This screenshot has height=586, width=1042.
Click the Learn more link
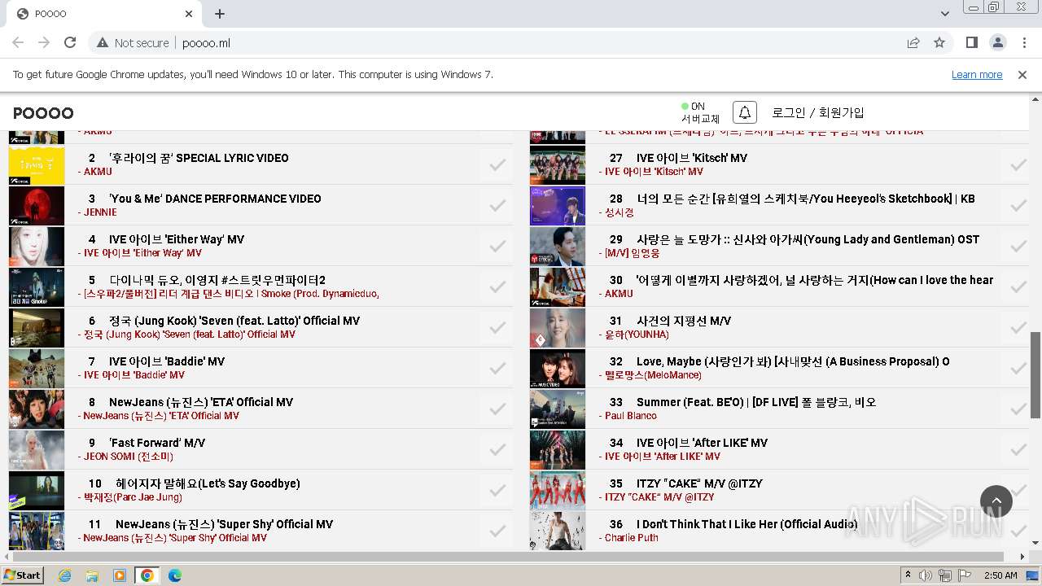point(977,74)
